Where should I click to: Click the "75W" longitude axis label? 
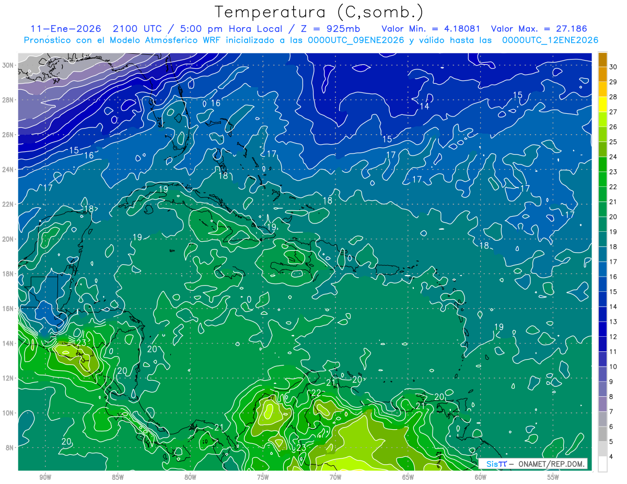click(263, 477)
